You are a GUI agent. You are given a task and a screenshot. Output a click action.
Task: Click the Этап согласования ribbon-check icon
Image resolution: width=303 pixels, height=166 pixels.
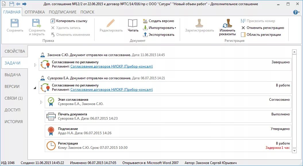[x=51, y=102]
